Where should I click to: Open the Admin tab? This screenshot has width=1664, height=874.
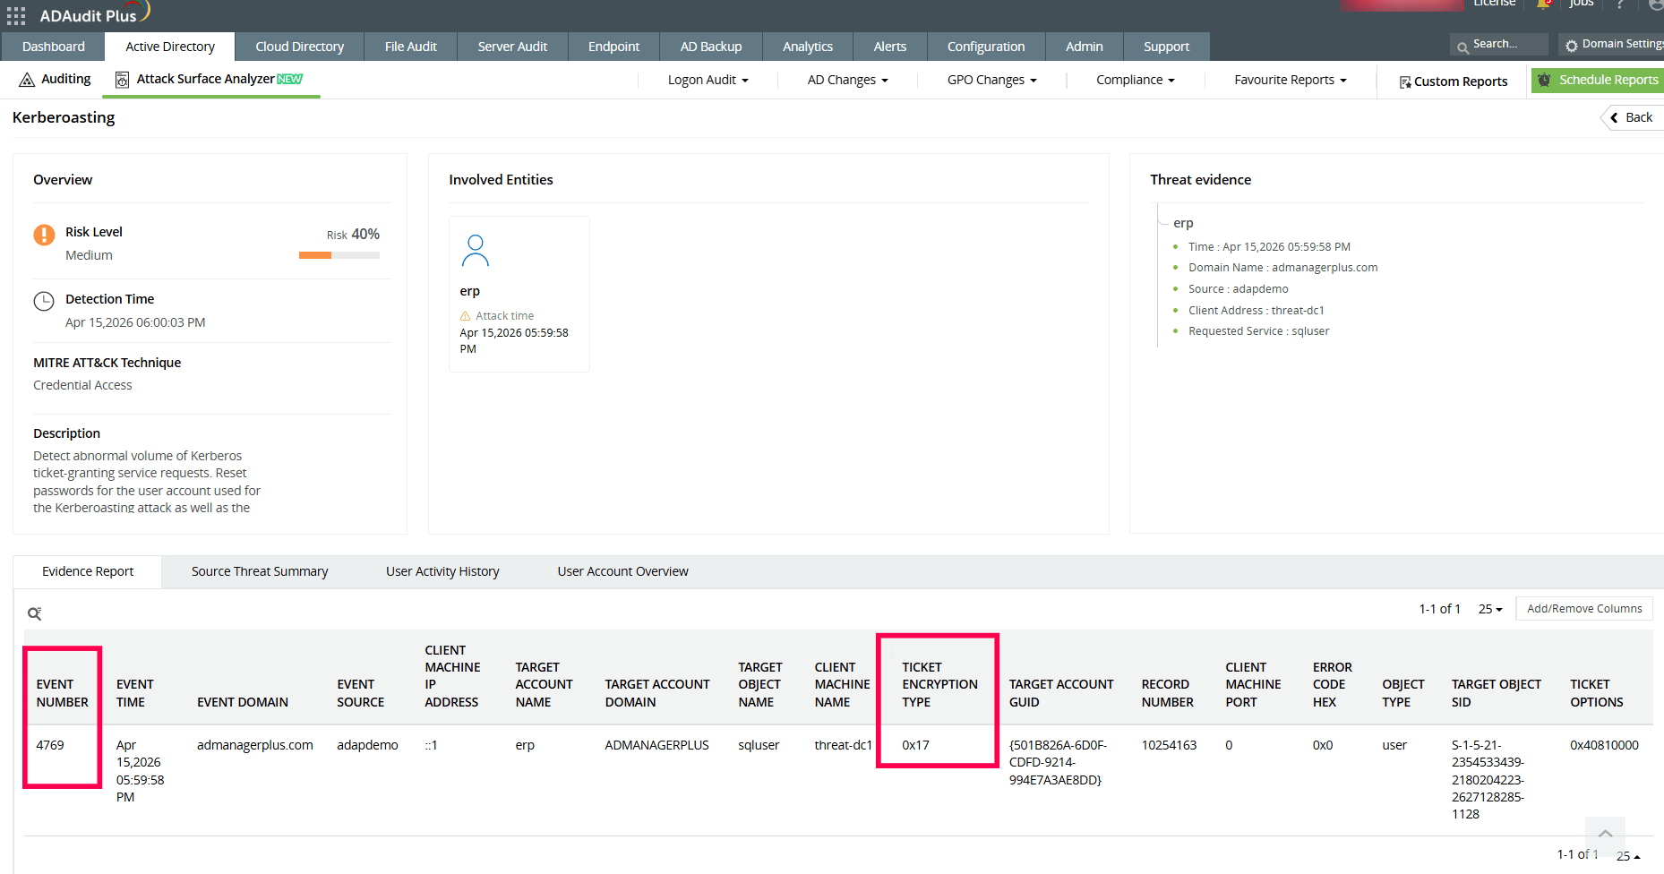1084,47
